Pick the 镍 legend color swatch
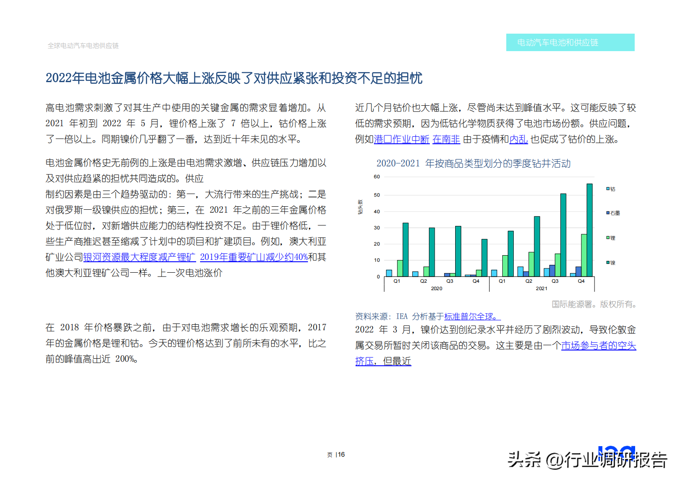The height and width of the screenshot is (482, 681). coord(608,263)
